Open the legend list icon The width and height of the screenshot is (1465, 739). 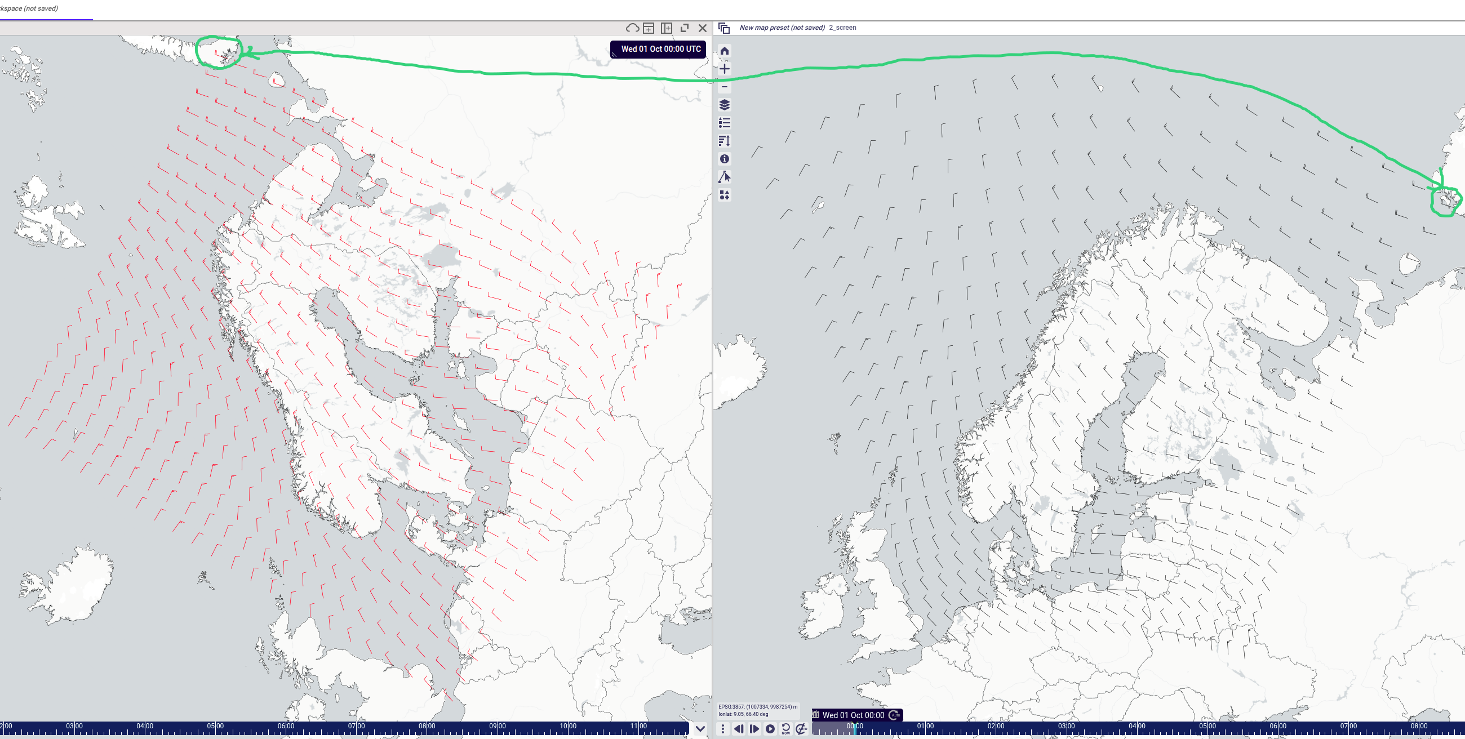(x=725, y=123)
